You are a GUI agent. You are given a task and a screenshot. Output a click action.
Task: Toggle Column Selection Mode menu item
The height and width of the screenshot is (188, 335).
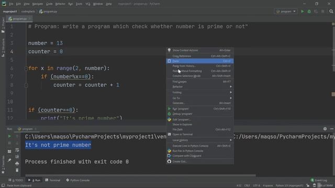pos(200,76)
